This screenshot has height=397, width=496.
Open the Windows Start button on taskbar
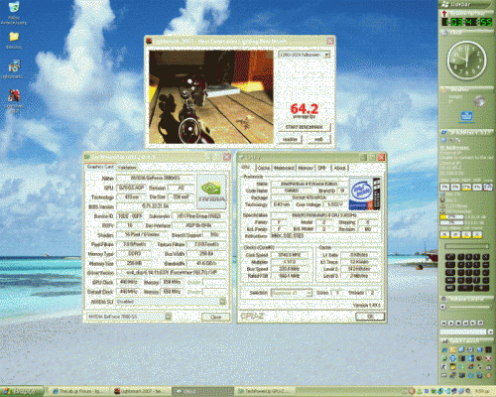(x=21, y=391)
